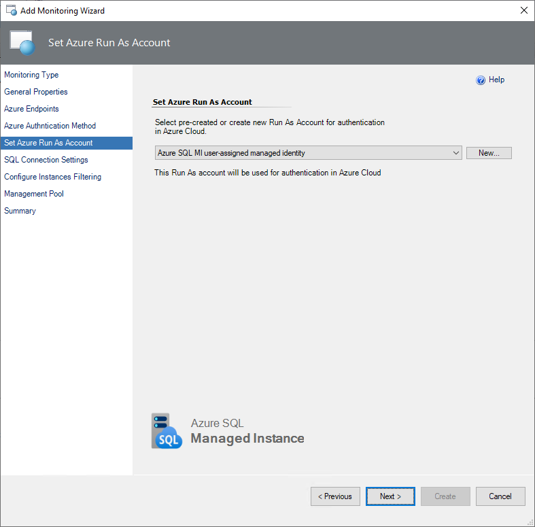This screenshot has width=535, height=527.
Task: Click the selected managed identity account text
Action: pos(231,153)
